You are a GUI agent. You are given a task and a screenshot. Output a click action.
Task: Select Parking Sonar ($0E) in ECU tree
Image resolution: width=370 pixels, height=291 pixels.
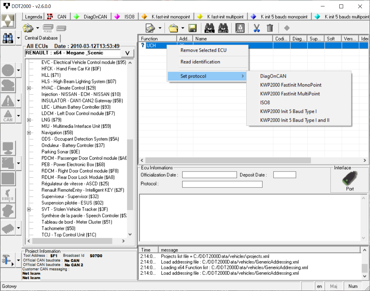[60, 152]
